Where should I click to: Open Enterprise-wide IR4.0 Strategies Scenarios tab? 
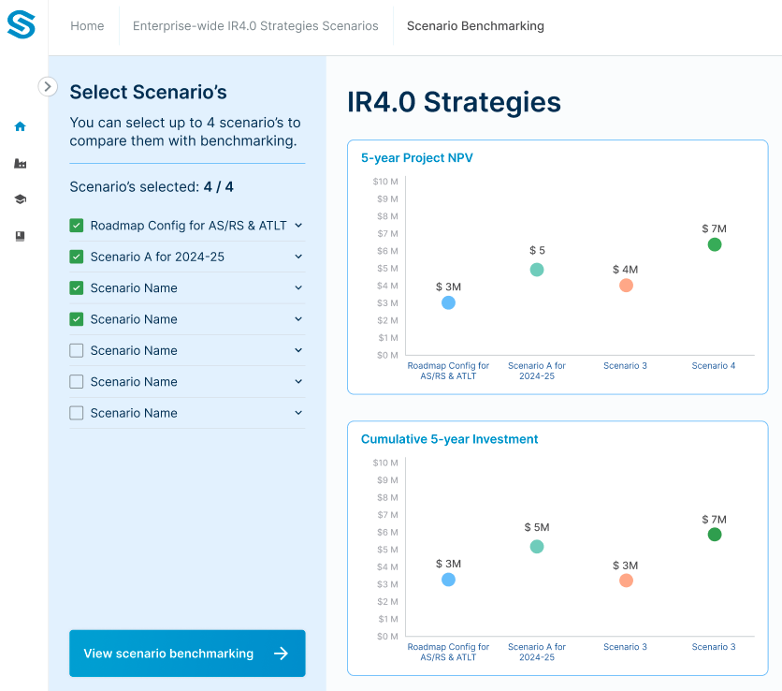click(255, 26)
